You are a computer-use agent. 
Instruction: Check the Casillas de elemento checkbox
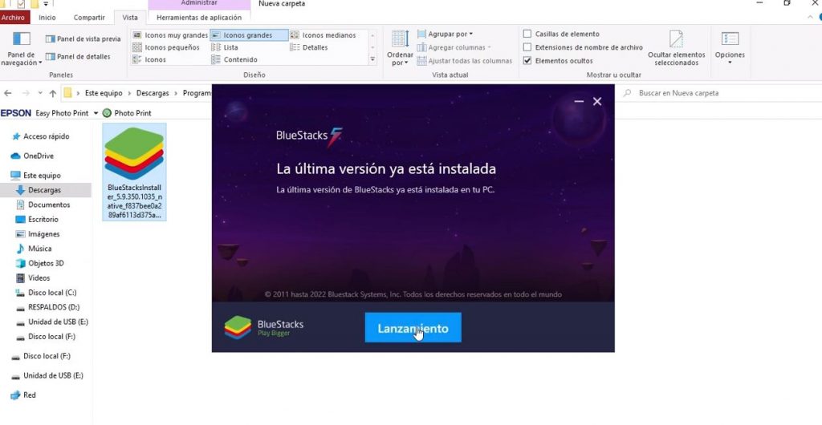pos(527,34)
